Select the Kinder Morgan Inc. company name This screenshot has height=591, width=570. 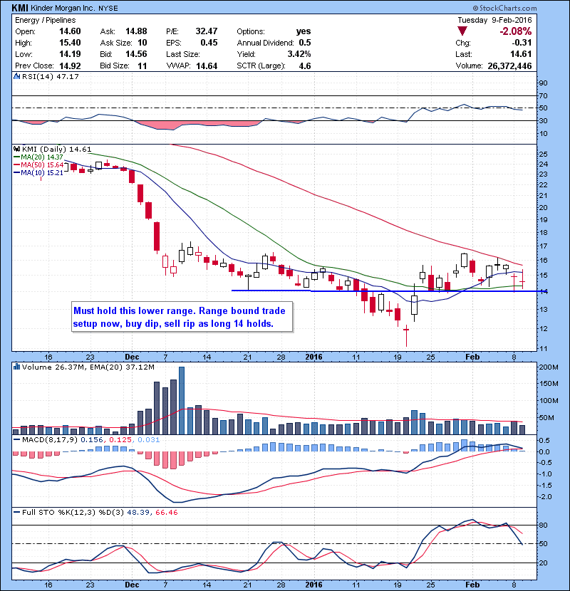[x=63, y=8]
